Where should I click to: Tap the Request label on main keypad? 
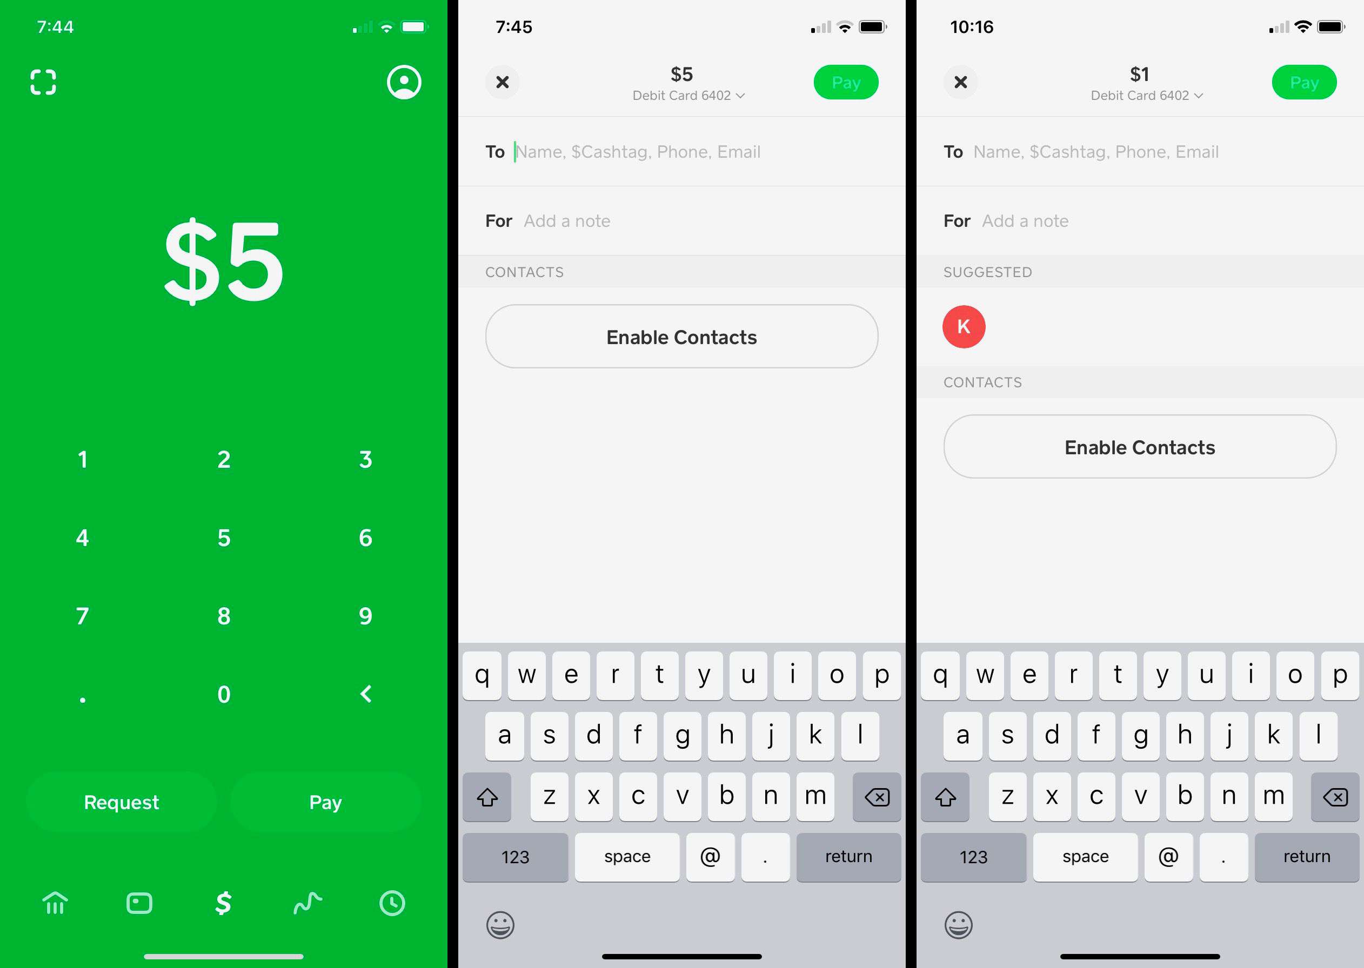coord(122,804)
